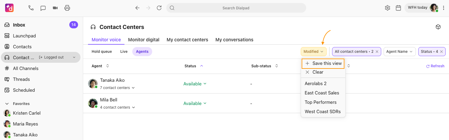Click the profile avatar in top bar
This screenshot has width=449, height=140.
tap(434, 8)
